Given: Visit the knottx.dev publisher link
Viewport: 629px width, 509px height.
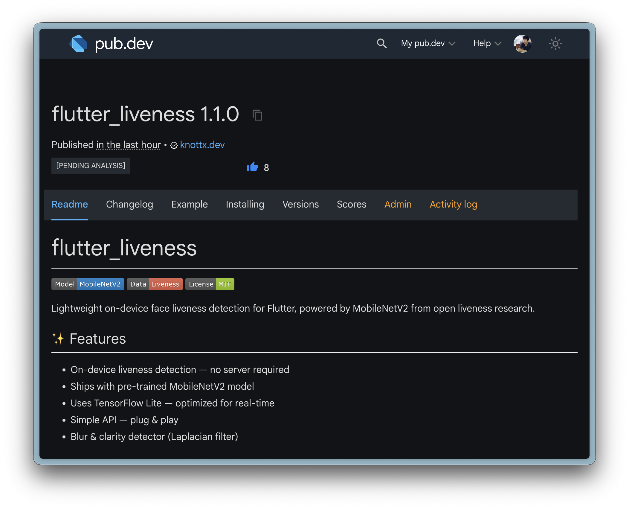Looking at the screenshot, I should coord(202,145).
